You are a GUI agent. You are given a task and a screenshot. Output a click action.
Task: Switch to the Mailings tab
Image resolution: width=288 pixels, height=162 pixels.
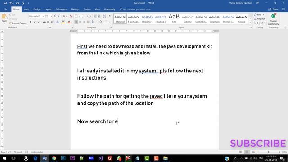click(75, 9)
